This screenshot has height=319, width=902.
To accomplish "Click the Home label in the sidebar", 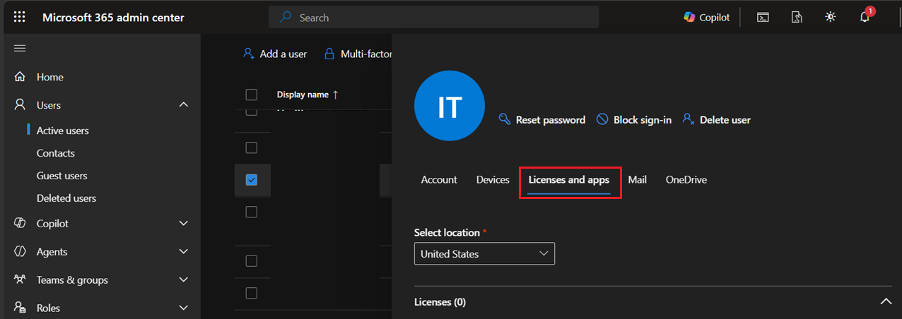I will (50, 77).
